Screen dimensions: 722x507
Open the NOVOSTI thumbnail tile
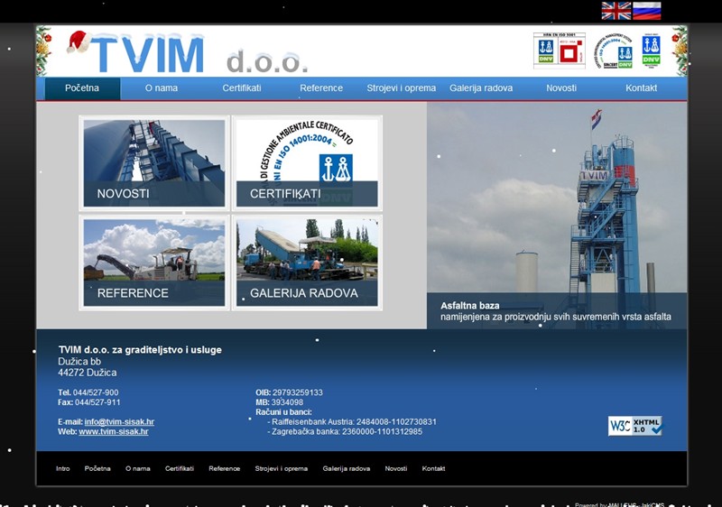tap(154, 163)
